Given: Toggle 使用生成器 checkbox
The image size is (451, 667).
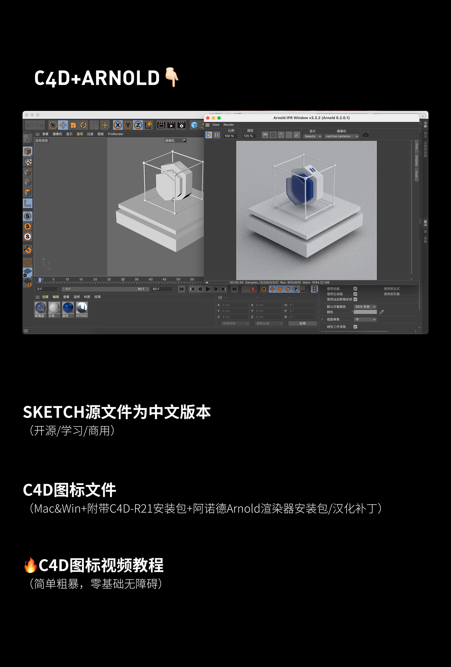Looking at the screenshot, I should click(355, 294).
